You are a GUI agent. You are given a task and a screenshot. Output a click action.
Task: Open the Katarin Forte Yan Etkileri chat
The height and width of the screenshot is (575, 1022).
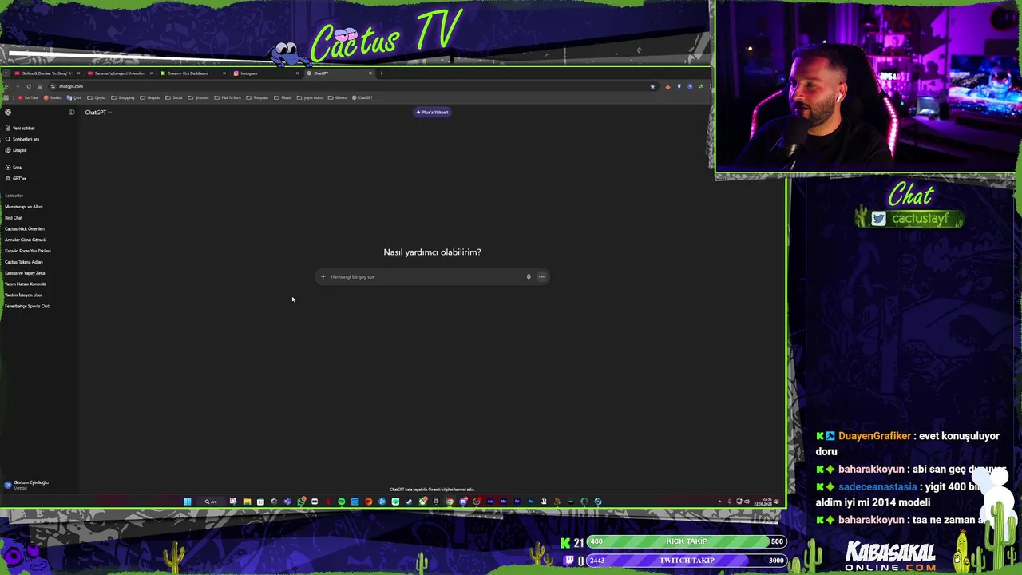pos(28,251)
